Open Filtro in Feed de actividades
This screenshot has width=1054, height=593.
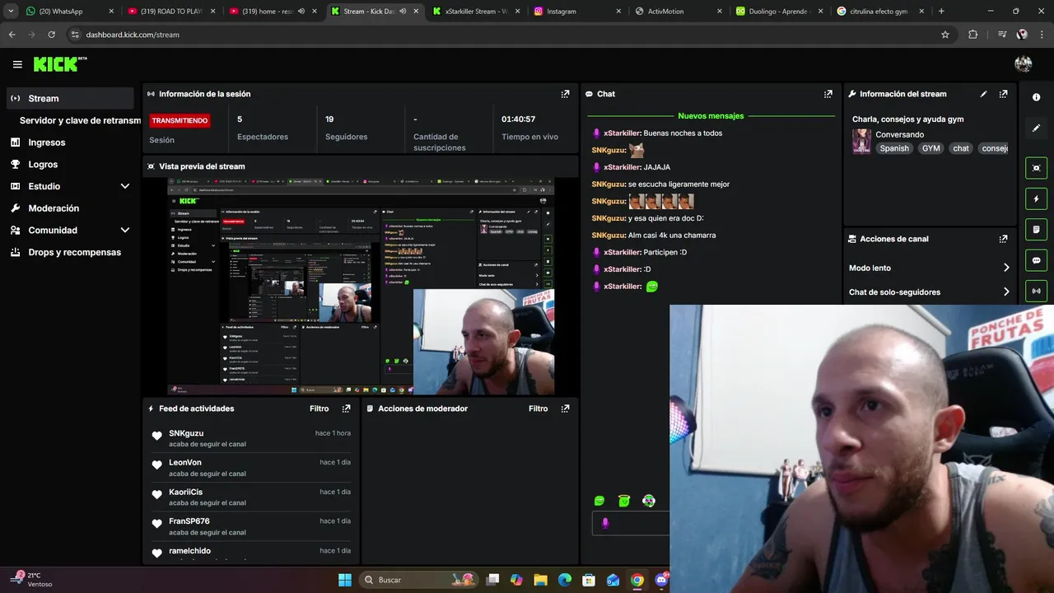click(x=319, y=409)
